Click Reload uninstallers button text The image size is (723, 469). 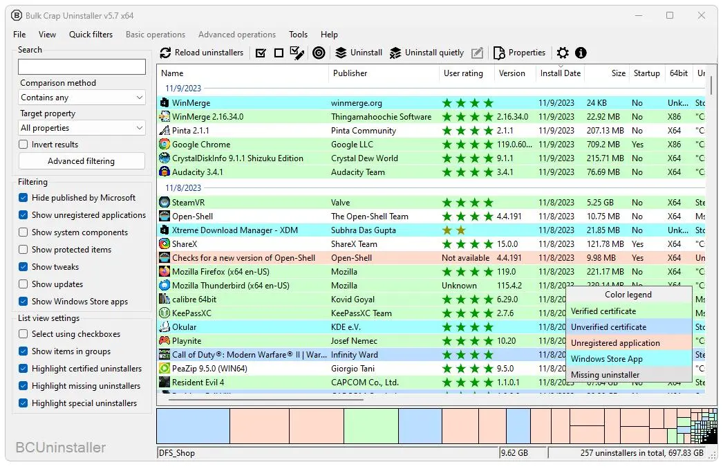pos(209,53)
